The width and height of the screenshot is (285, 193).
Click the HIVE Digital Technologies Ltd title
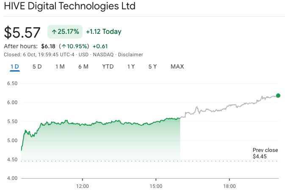69,7
